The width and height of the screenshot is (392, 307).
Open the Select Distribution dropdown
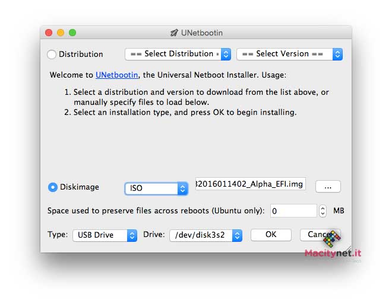click(178, 54)
